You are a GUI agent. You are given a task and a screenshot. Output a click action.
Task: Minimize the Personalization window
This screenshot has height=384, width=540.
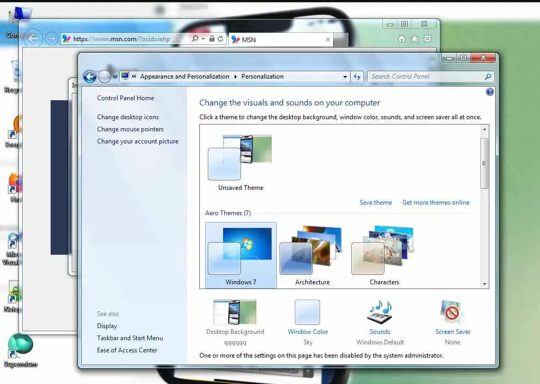pos(449,57)
